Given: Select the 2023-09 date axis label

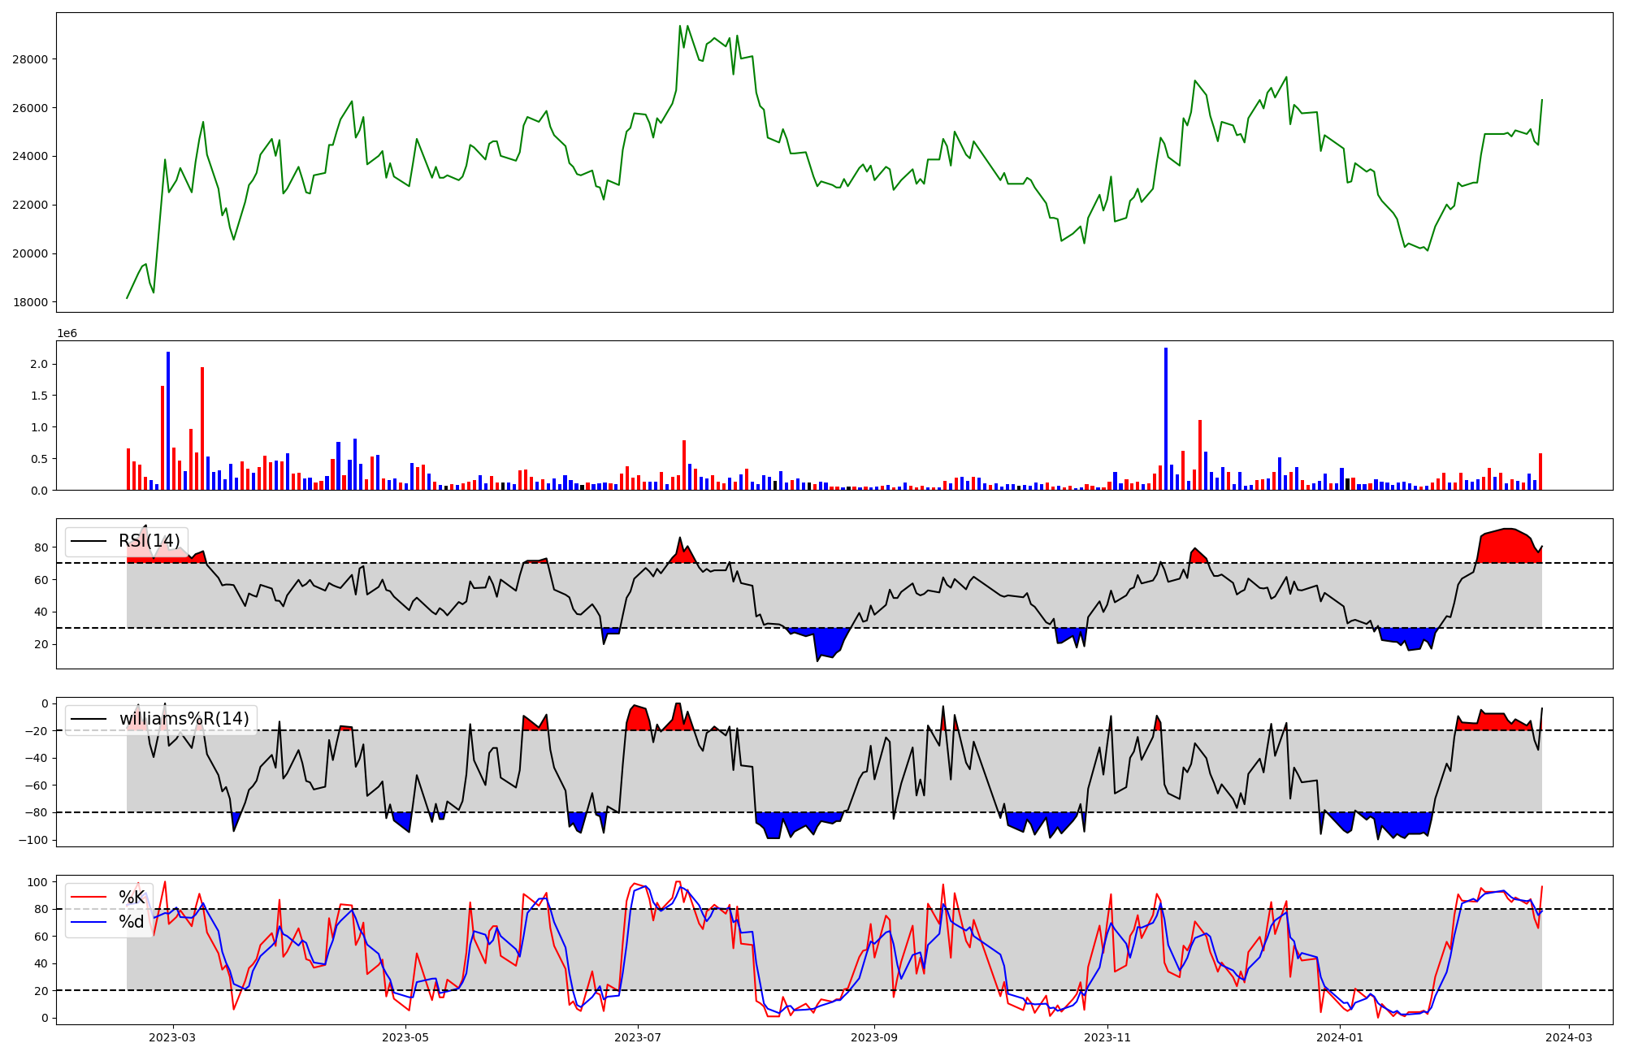Looking at the screenshot, I should [874, 1037].
